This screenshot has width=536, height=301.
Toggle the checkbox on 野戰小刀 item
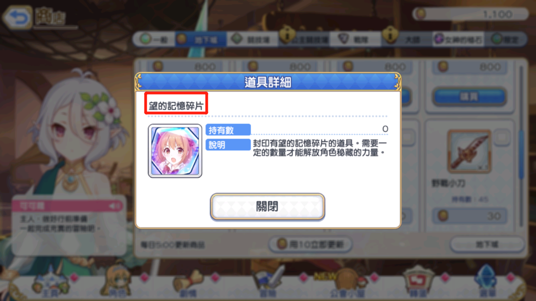point(502,137)
